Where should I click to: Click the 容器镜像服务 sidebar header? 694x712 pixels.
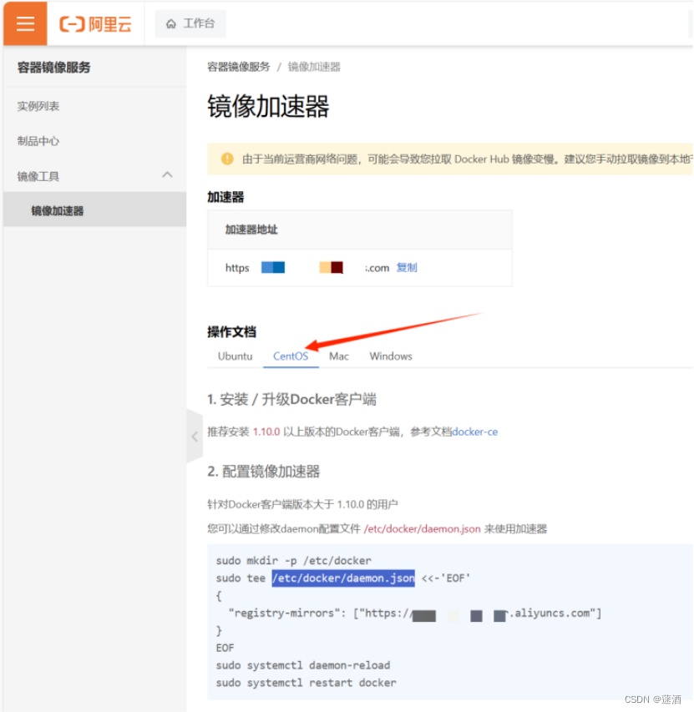[x=52, y=66]
